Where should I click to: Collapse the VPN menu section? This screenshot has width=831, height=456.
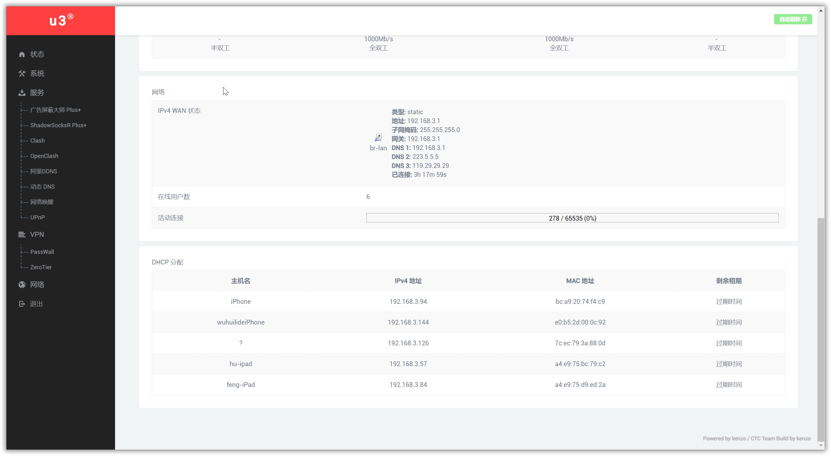tap(37, 235)
